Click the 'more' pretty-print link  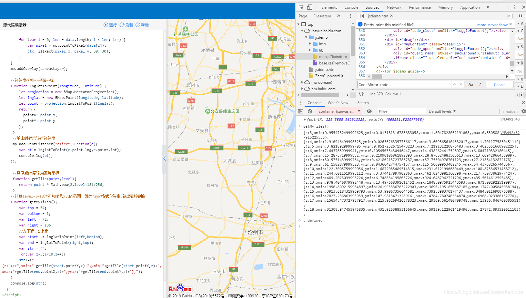[481, 25]
